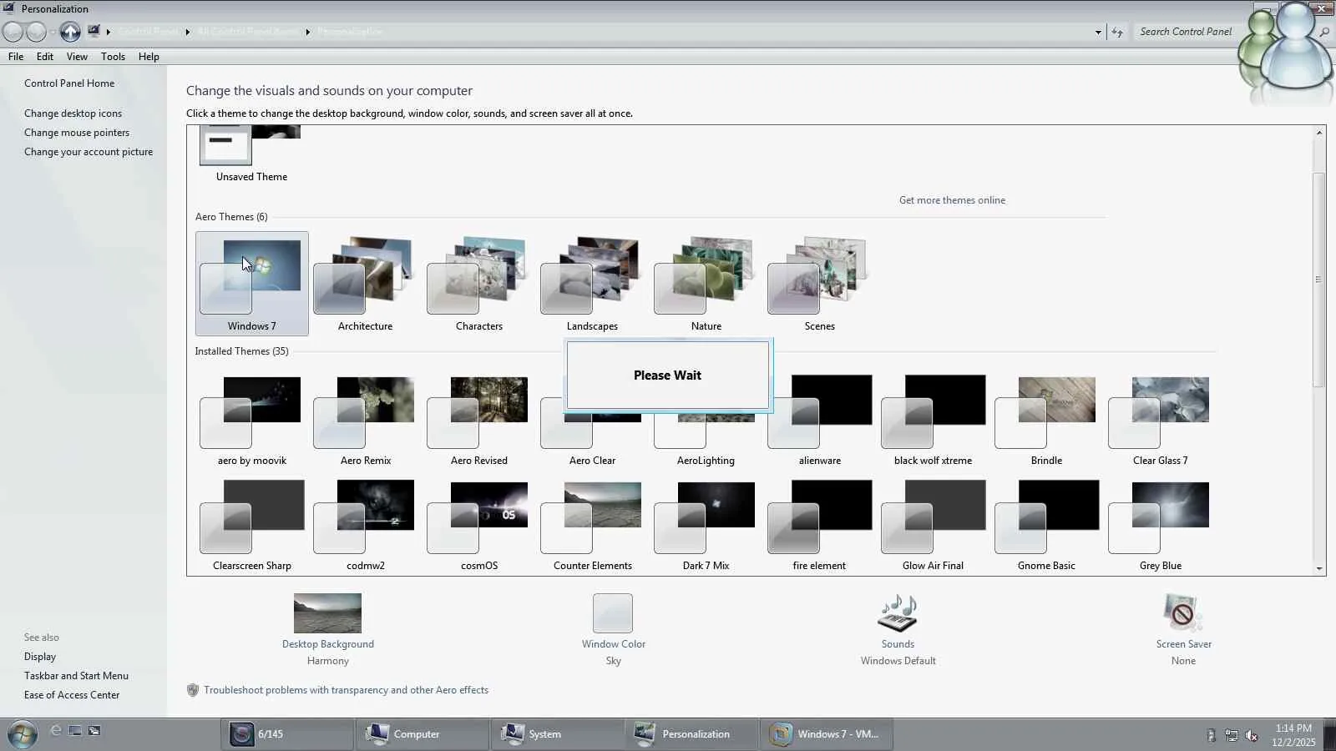Click the Personalization taskbar button

[x=692, y=734]
